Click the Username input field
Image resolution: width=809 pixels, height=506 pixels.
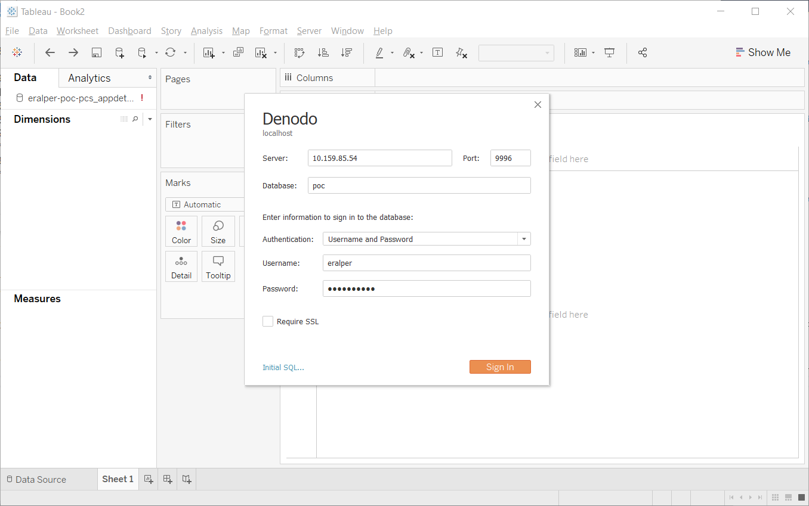point(427,263)
